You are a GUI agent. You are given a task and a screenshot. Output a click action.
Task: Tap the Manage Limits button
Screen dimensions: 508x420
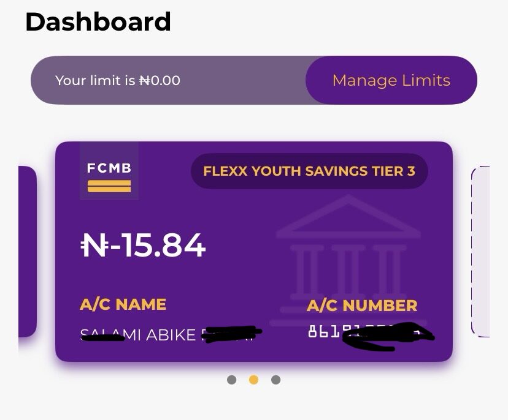click(391, 80)
